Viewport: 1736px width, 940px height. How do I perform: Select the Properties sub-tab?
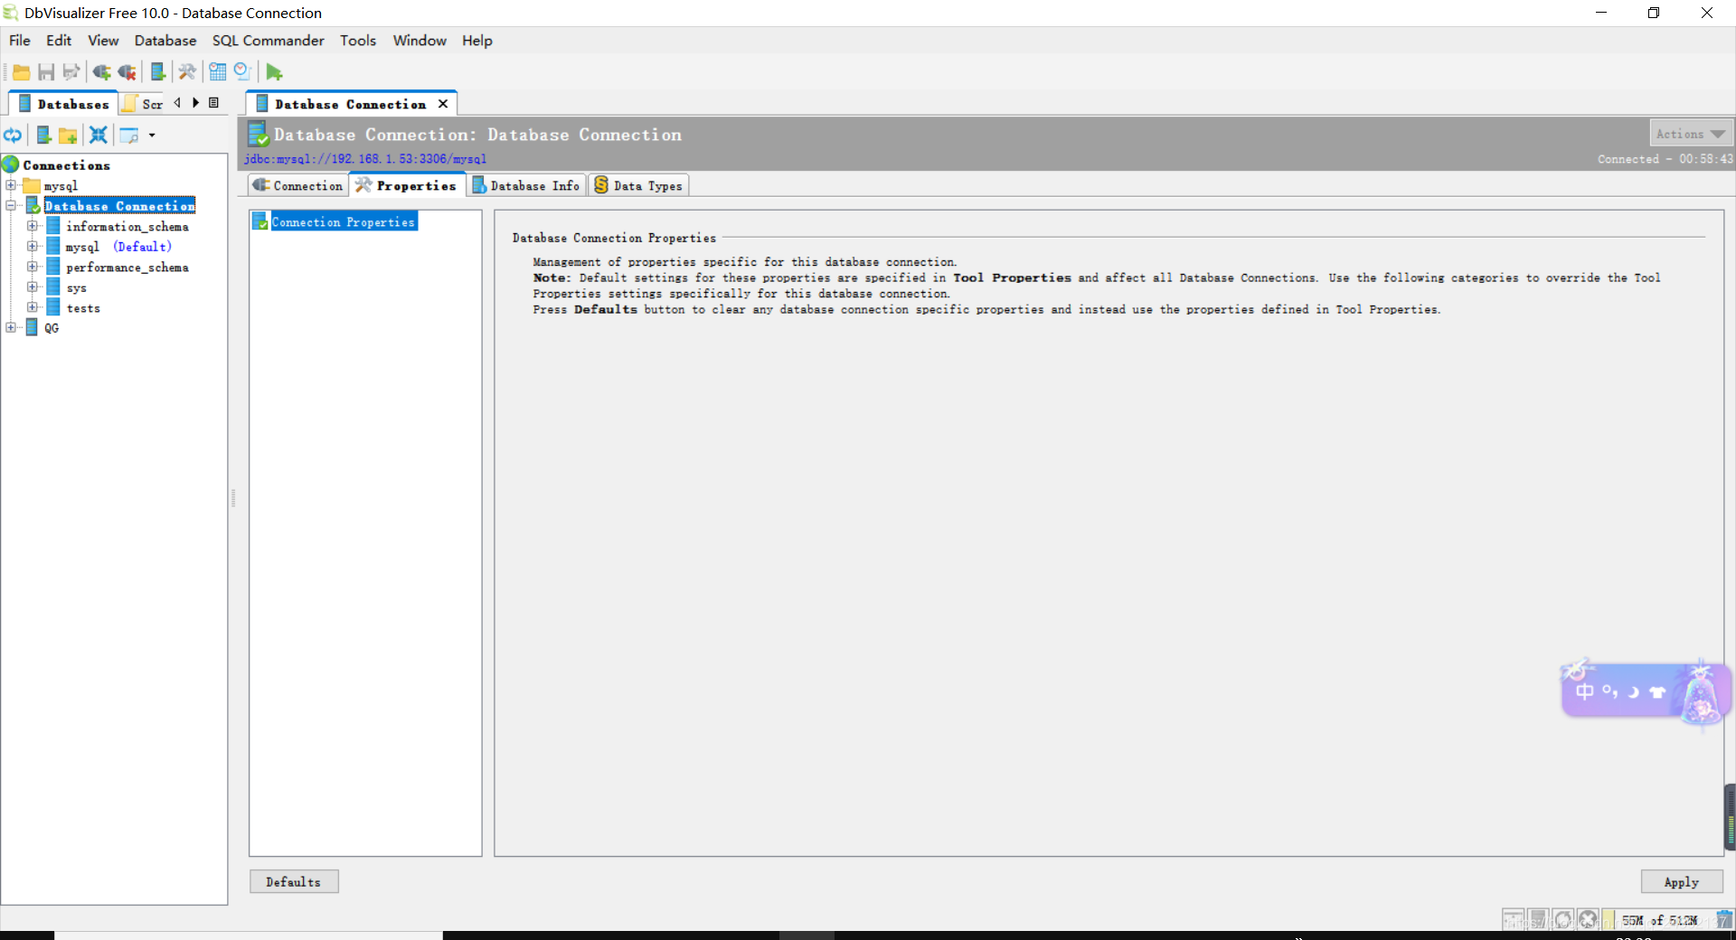click(407, 185)
